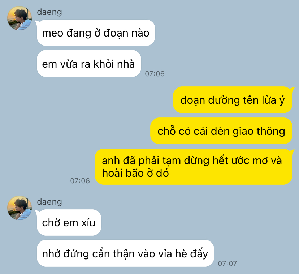Tap the 'chờ em xíu' message bubble
299x274 pixels.
click(69, 222)
